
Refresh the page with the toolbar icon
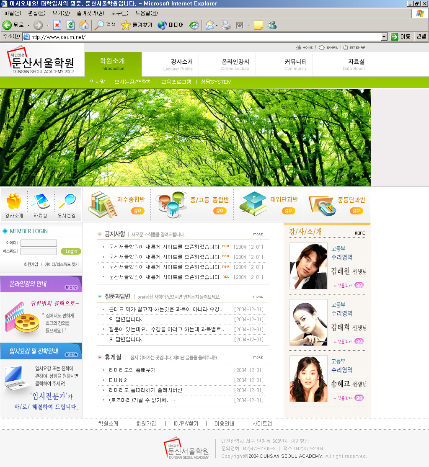click(x=70, y=25)
